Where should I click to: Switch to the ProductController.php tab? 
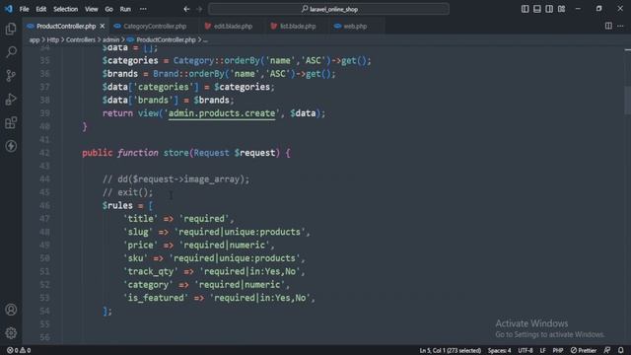point(66,27)
